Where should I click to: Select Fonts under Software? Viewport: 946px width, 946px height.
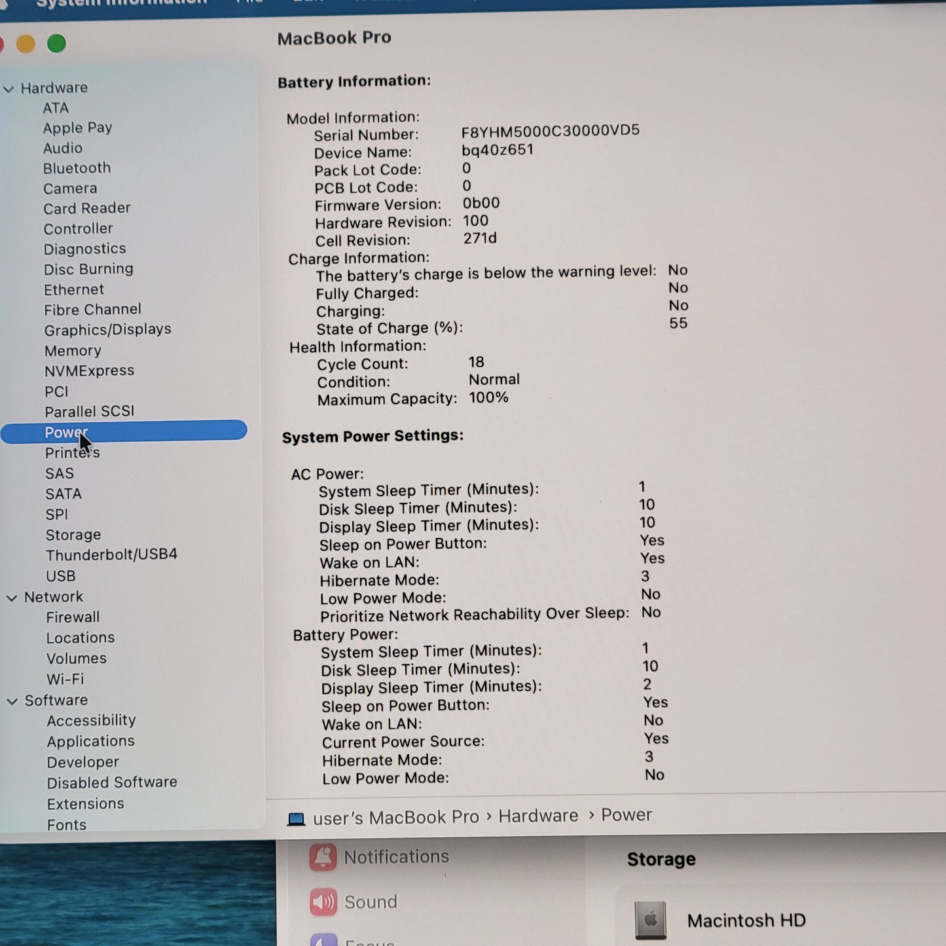point(66,825)
